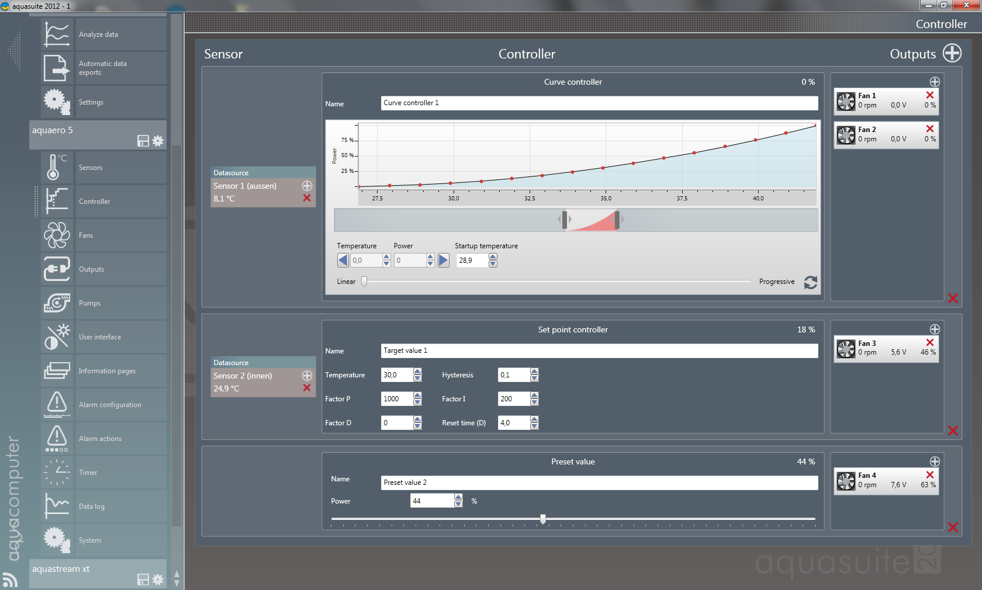The height and width of the screenshot is (590, 982).
Task: Click right handle of curve range slider
Action: pos(617,220)
